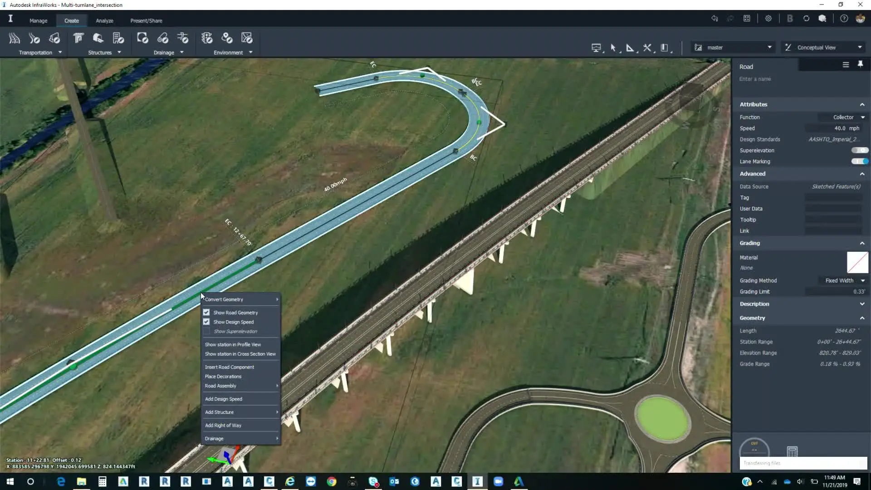Select the bridge structure tool icon
This screenshot has width=871, height=490.
point(78,39)
